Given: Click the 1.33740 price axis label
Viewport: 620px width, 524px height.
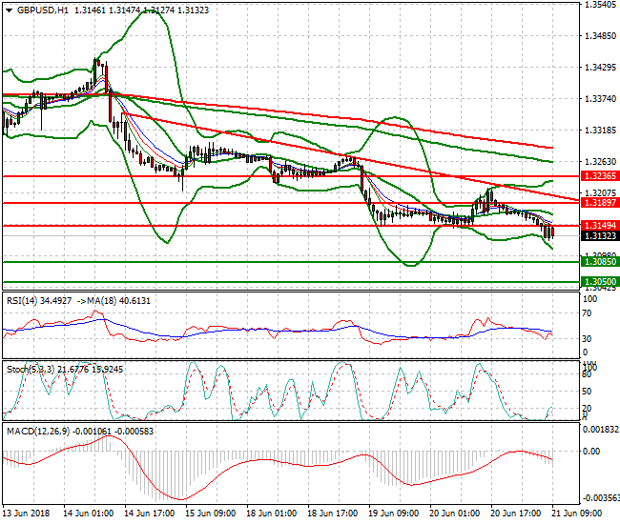Looking at the screenshot, I should coord(600,98).
